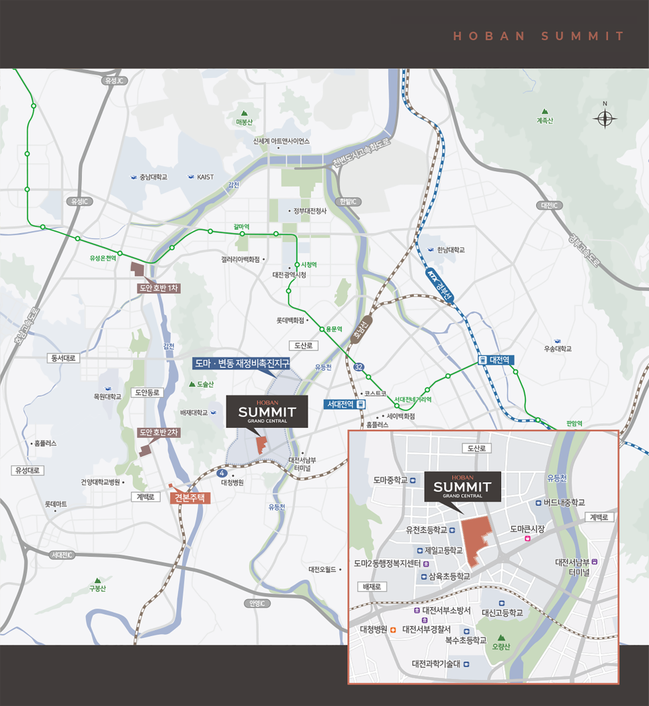Image resolution: width=649 pixels, height=706 pixels.
Task: Click the 정부대전청사 label
Action: 310,211
